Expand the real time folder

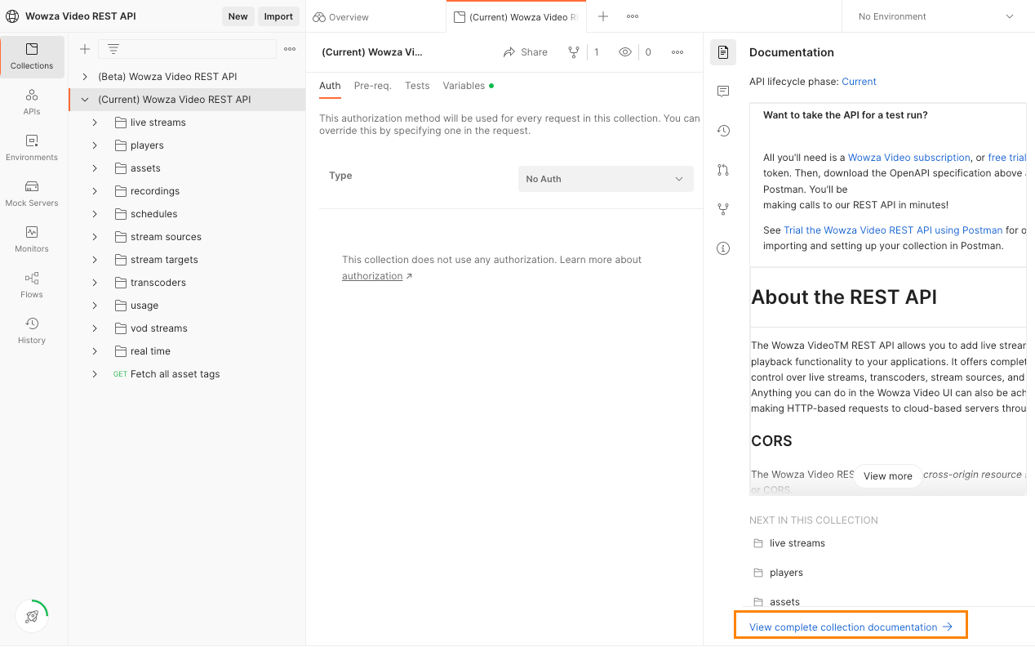[x=95, y=351]
